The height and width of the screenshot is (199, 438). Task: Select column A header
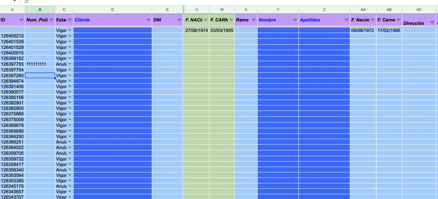[12, 10]
